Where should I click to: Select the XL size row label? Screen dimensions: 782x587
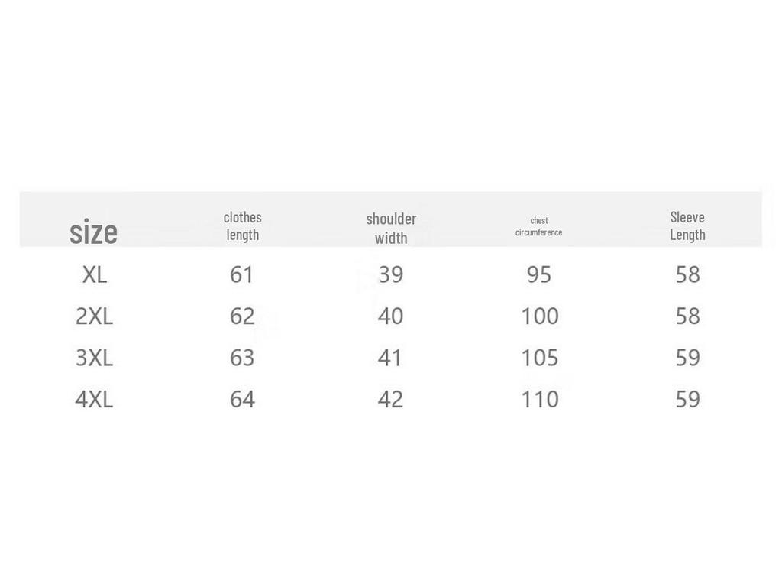tap(95, 274)
